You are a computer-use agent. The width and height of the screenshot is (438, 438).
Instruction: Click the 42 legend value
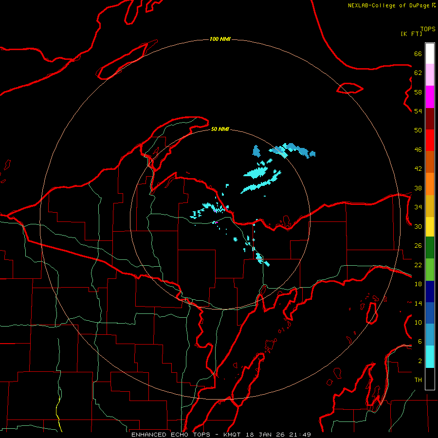418,169
